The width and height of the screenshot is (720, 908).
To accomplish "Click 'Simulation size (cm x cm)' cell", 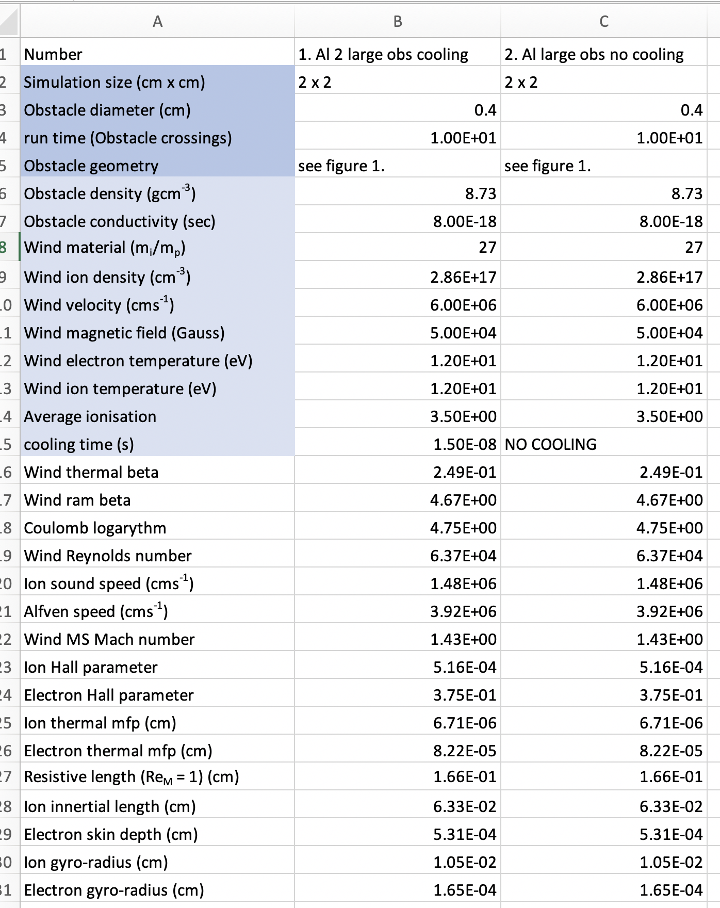I will pos(157,82).
